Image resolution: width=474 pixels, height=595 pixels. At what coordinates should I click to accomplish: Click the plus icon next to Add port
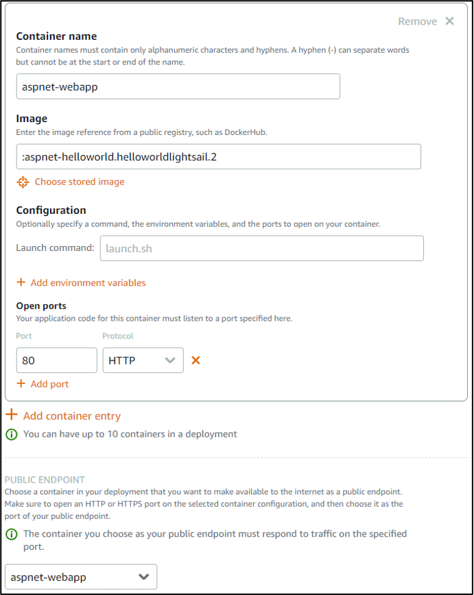(x=22, y=384)
